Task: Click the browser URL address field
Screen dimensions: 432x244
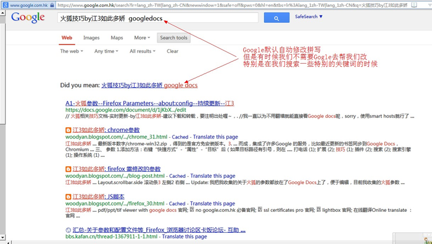Action: pyautogui.click(x=233, y=5)
